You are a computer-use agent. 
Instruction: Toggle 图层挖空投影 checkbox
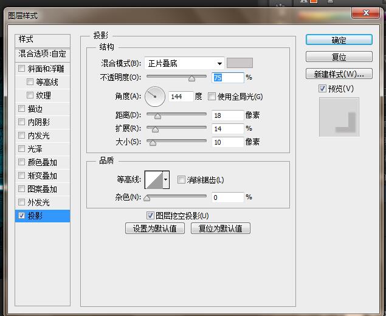[x=150, y=216]
